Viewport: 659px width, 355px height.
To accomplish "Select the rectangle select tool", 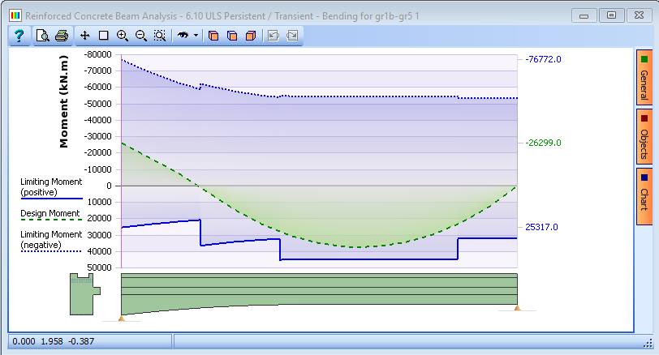I will tap(103, 36).
